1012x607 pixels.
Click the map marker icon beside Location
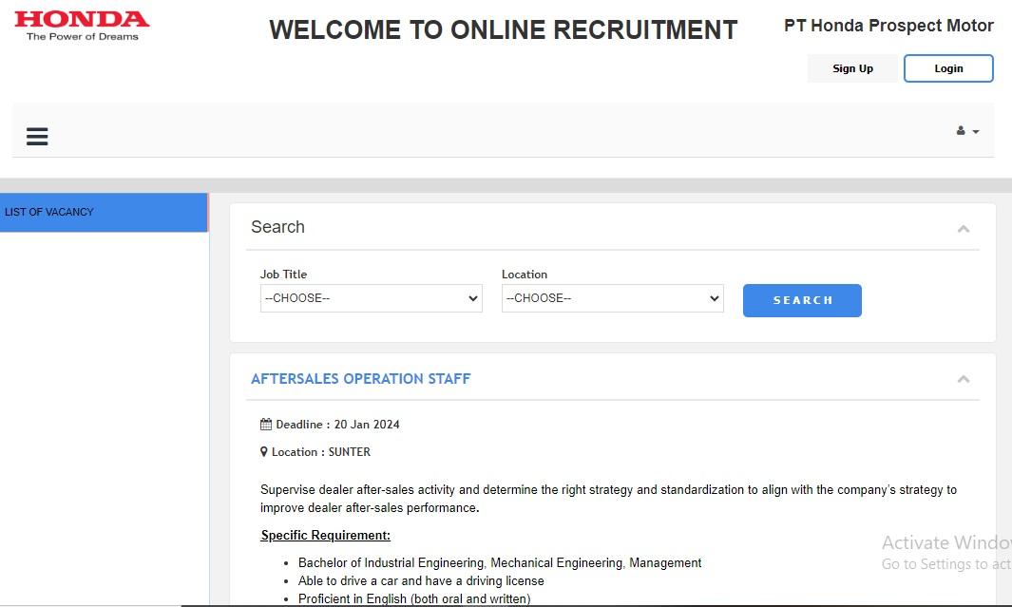pos(264,452)
